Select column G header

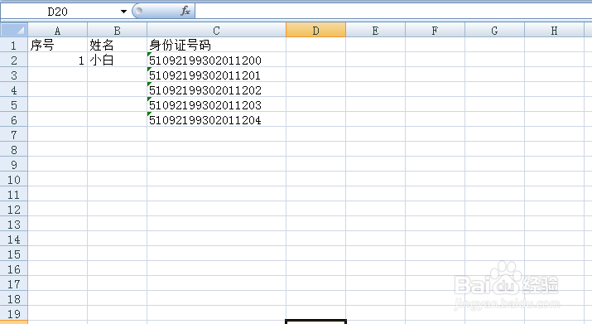494,30
